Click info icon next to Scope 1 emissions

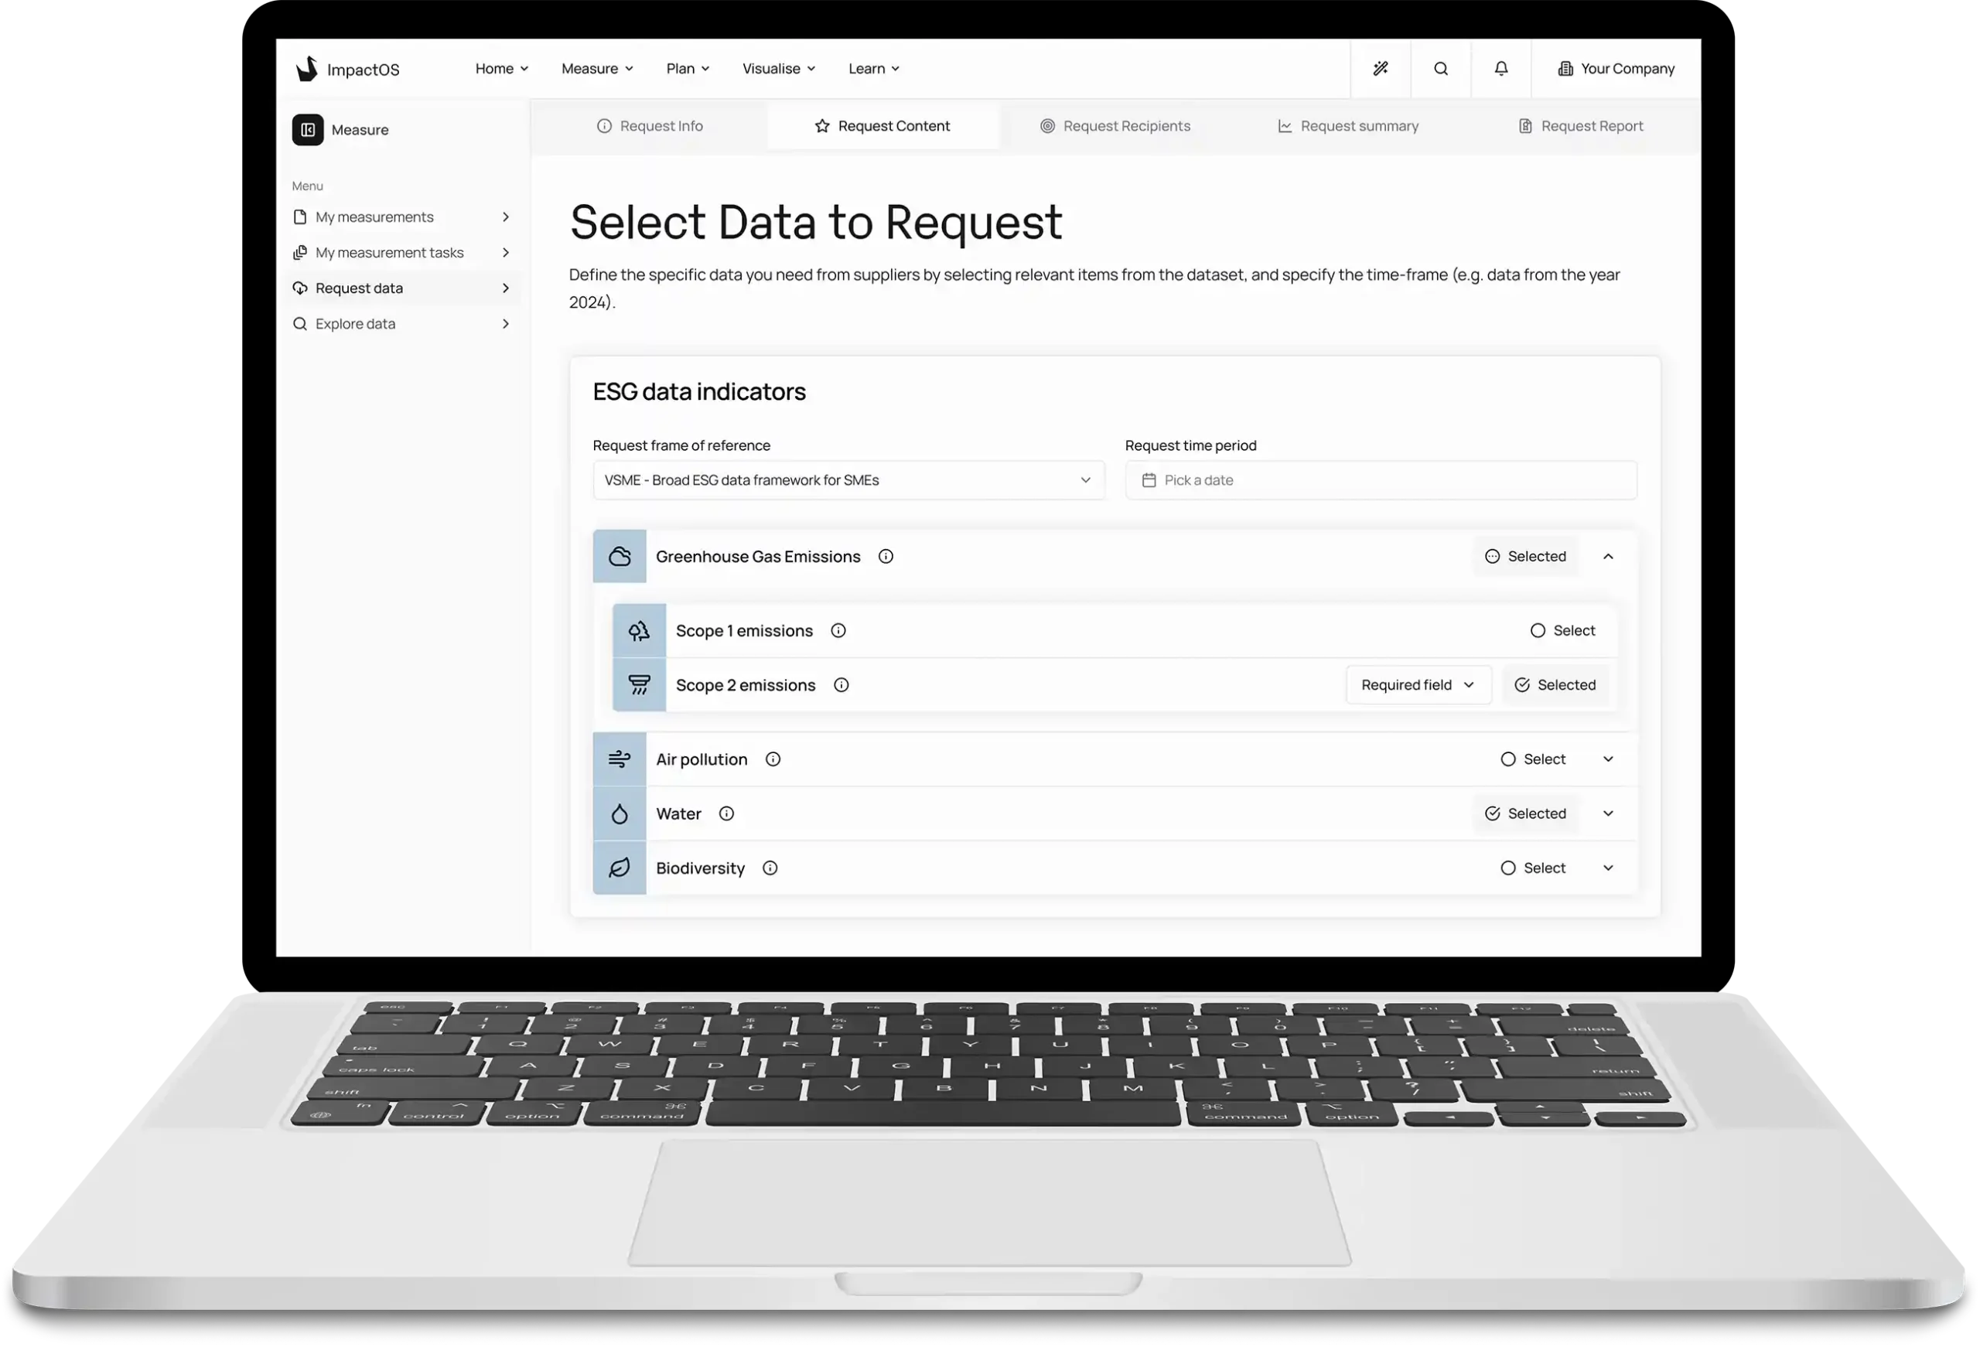[x=838, y=630]
